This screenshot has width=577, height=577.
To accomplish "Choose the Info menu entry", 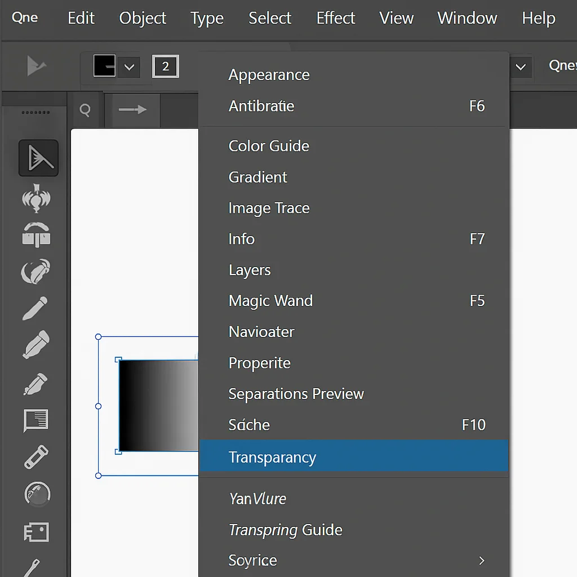I will (x=354, y=239).
